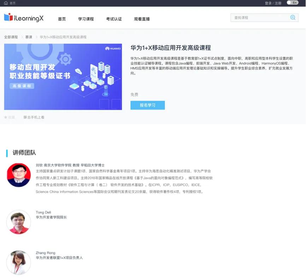The width and height of the screenshot is (306, 279).
Task: Click Zhang Rong's avatar photo
Action: pos(19,263)
